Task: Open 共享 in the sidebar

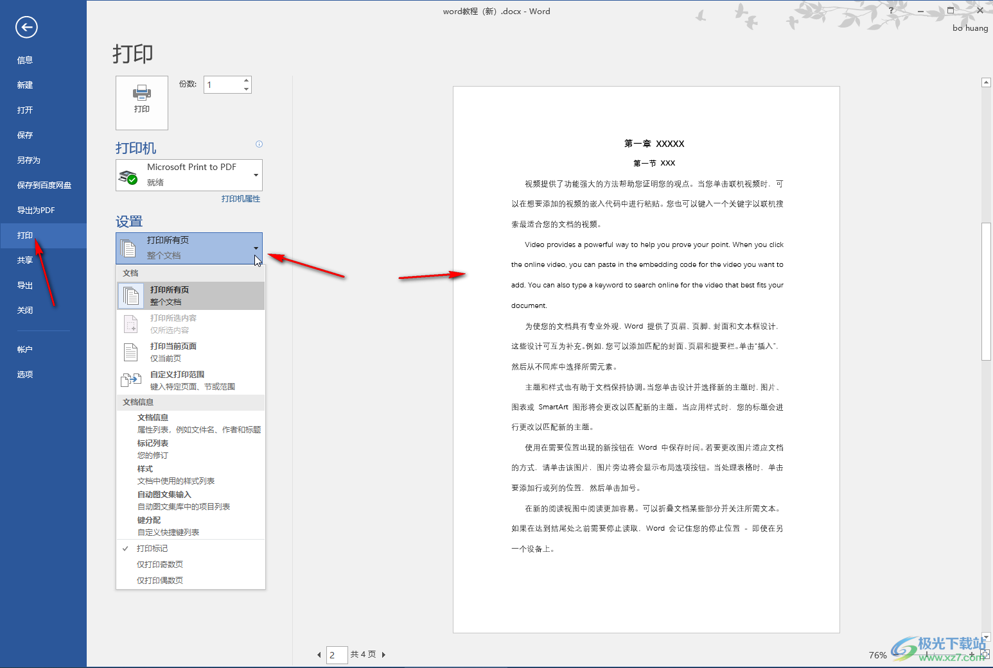Action: click(43, 261)
